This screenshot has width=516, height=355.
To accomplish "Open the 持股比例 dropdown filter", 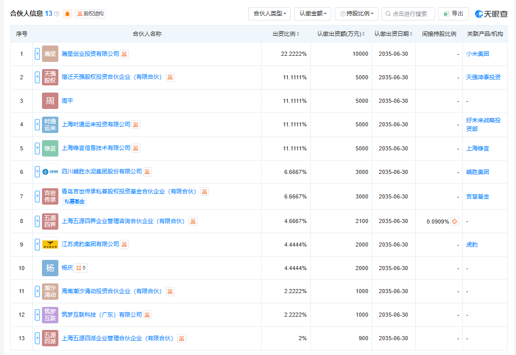I will [356, 14].
